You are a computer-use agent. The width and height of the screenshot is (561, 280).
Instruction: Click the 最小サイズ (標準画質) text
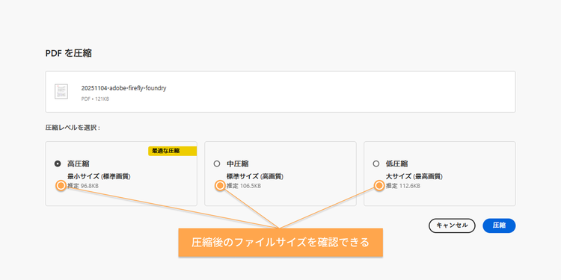tap(99, 176)
